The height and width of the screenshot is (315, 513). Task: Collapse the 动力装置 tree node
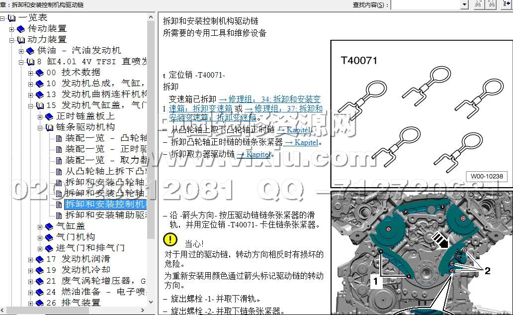(12, 40)
